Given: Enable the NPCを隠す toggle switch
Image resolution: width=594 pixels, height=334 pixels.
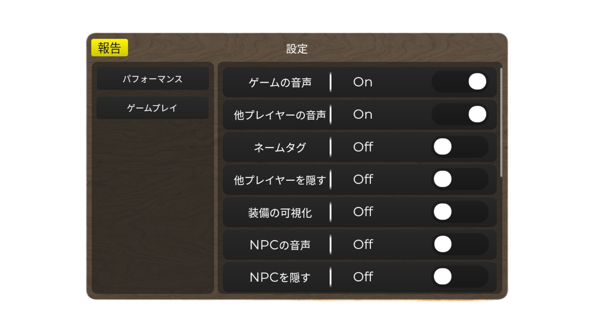Looking at the screenshot, I should tap(460, 276).
